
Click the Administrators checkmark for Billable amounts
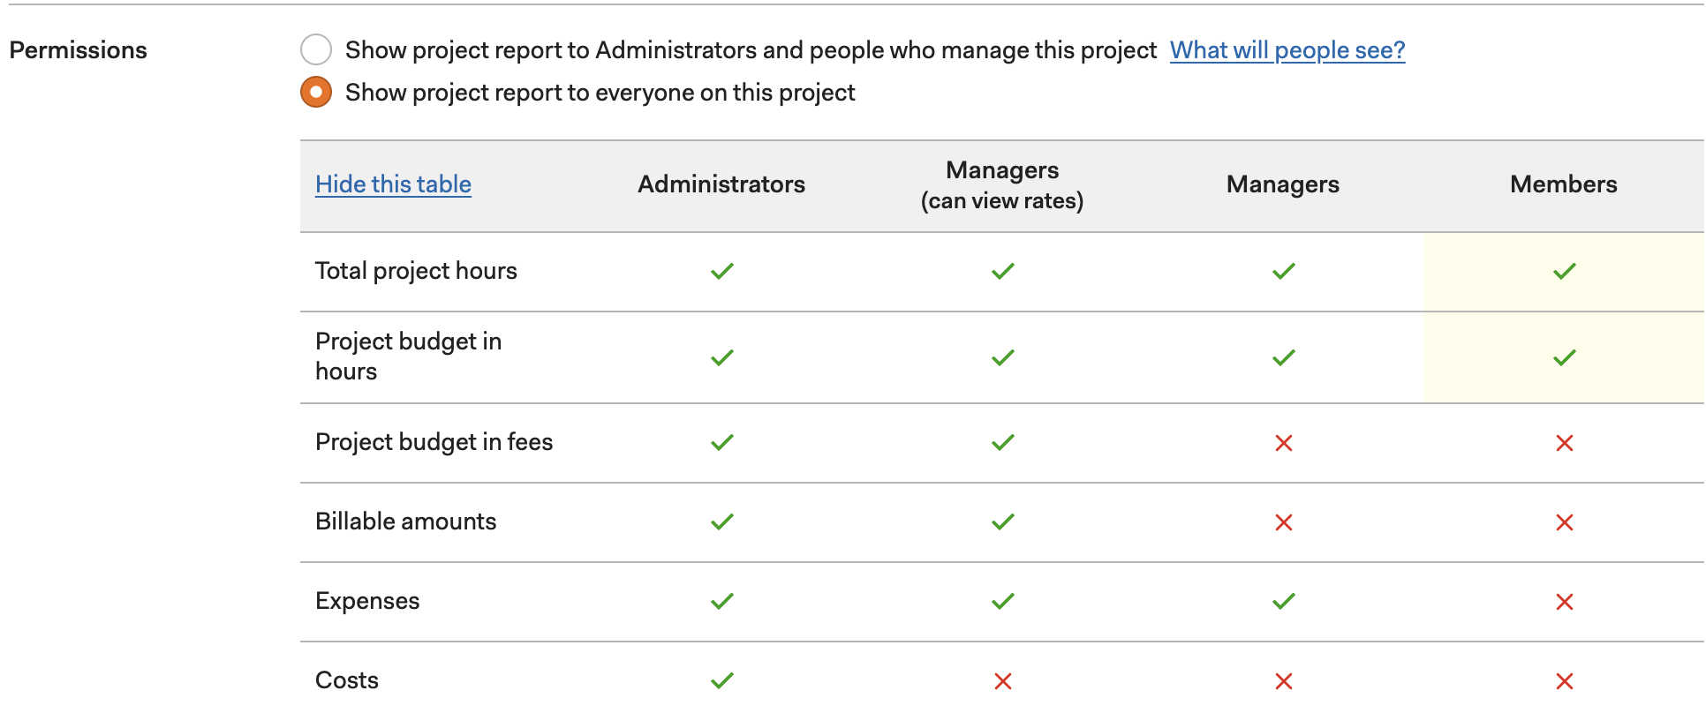pos(722,522)
